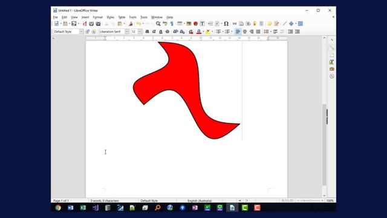Open the Navigator panel in sidebar

pos(332,76)
